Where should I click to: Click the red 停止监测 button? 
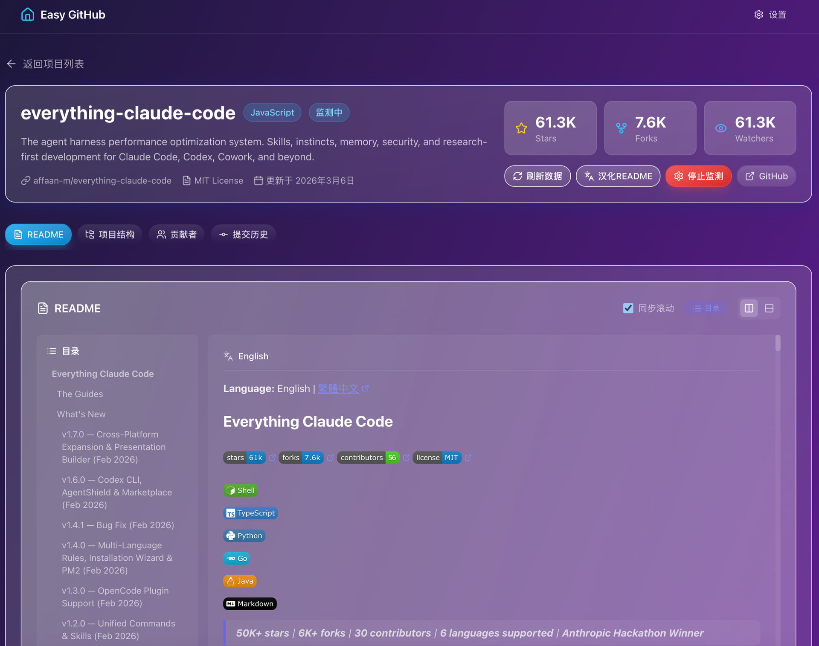pos(698,176)
